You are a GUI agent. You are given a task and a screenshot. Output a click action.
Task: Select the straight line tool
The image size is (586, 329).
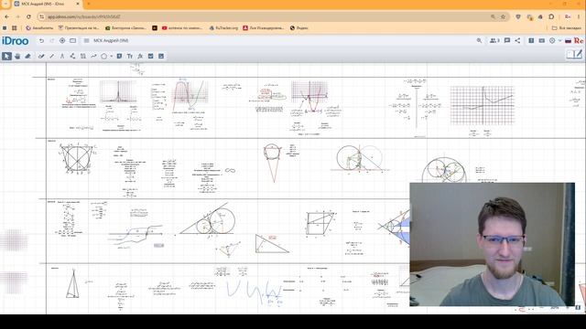click(51, 56)
